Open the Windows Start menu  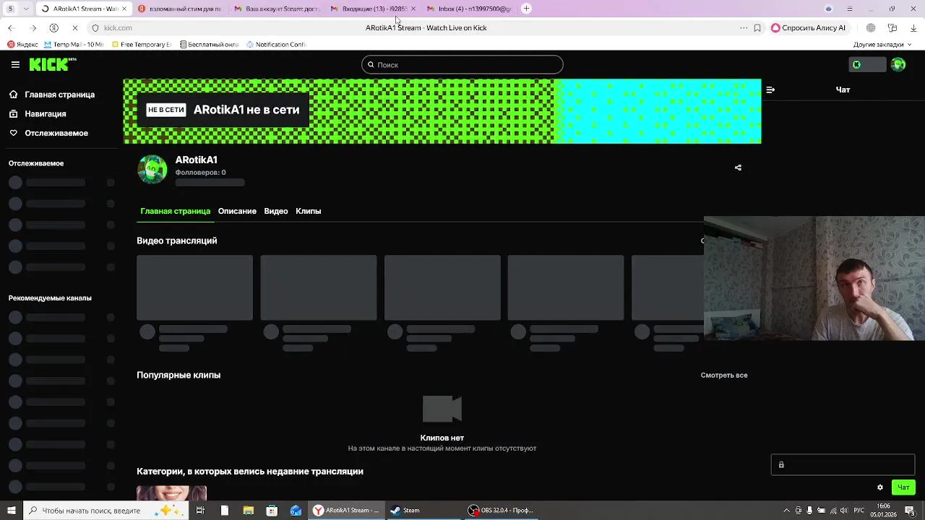point(12,511)
